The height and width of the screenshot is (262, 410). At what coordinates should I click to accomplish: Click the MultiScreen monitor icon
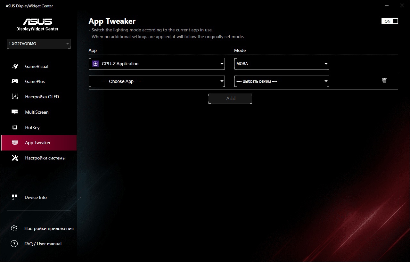click(15, 112)
